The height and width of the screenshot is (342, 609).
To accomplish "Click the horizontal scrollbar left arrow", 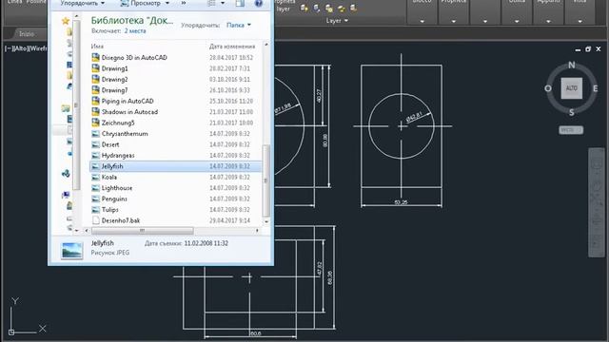I will [87, 230].
